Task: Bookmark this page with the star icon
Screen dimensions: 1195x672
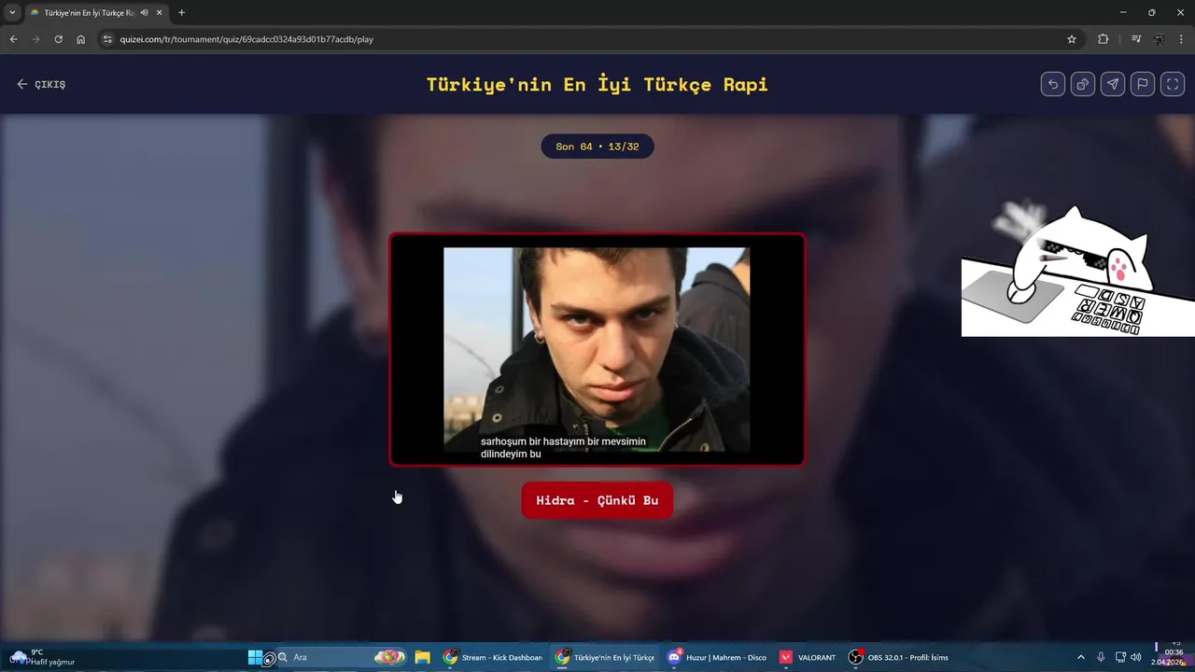Action: (1072, 39)
